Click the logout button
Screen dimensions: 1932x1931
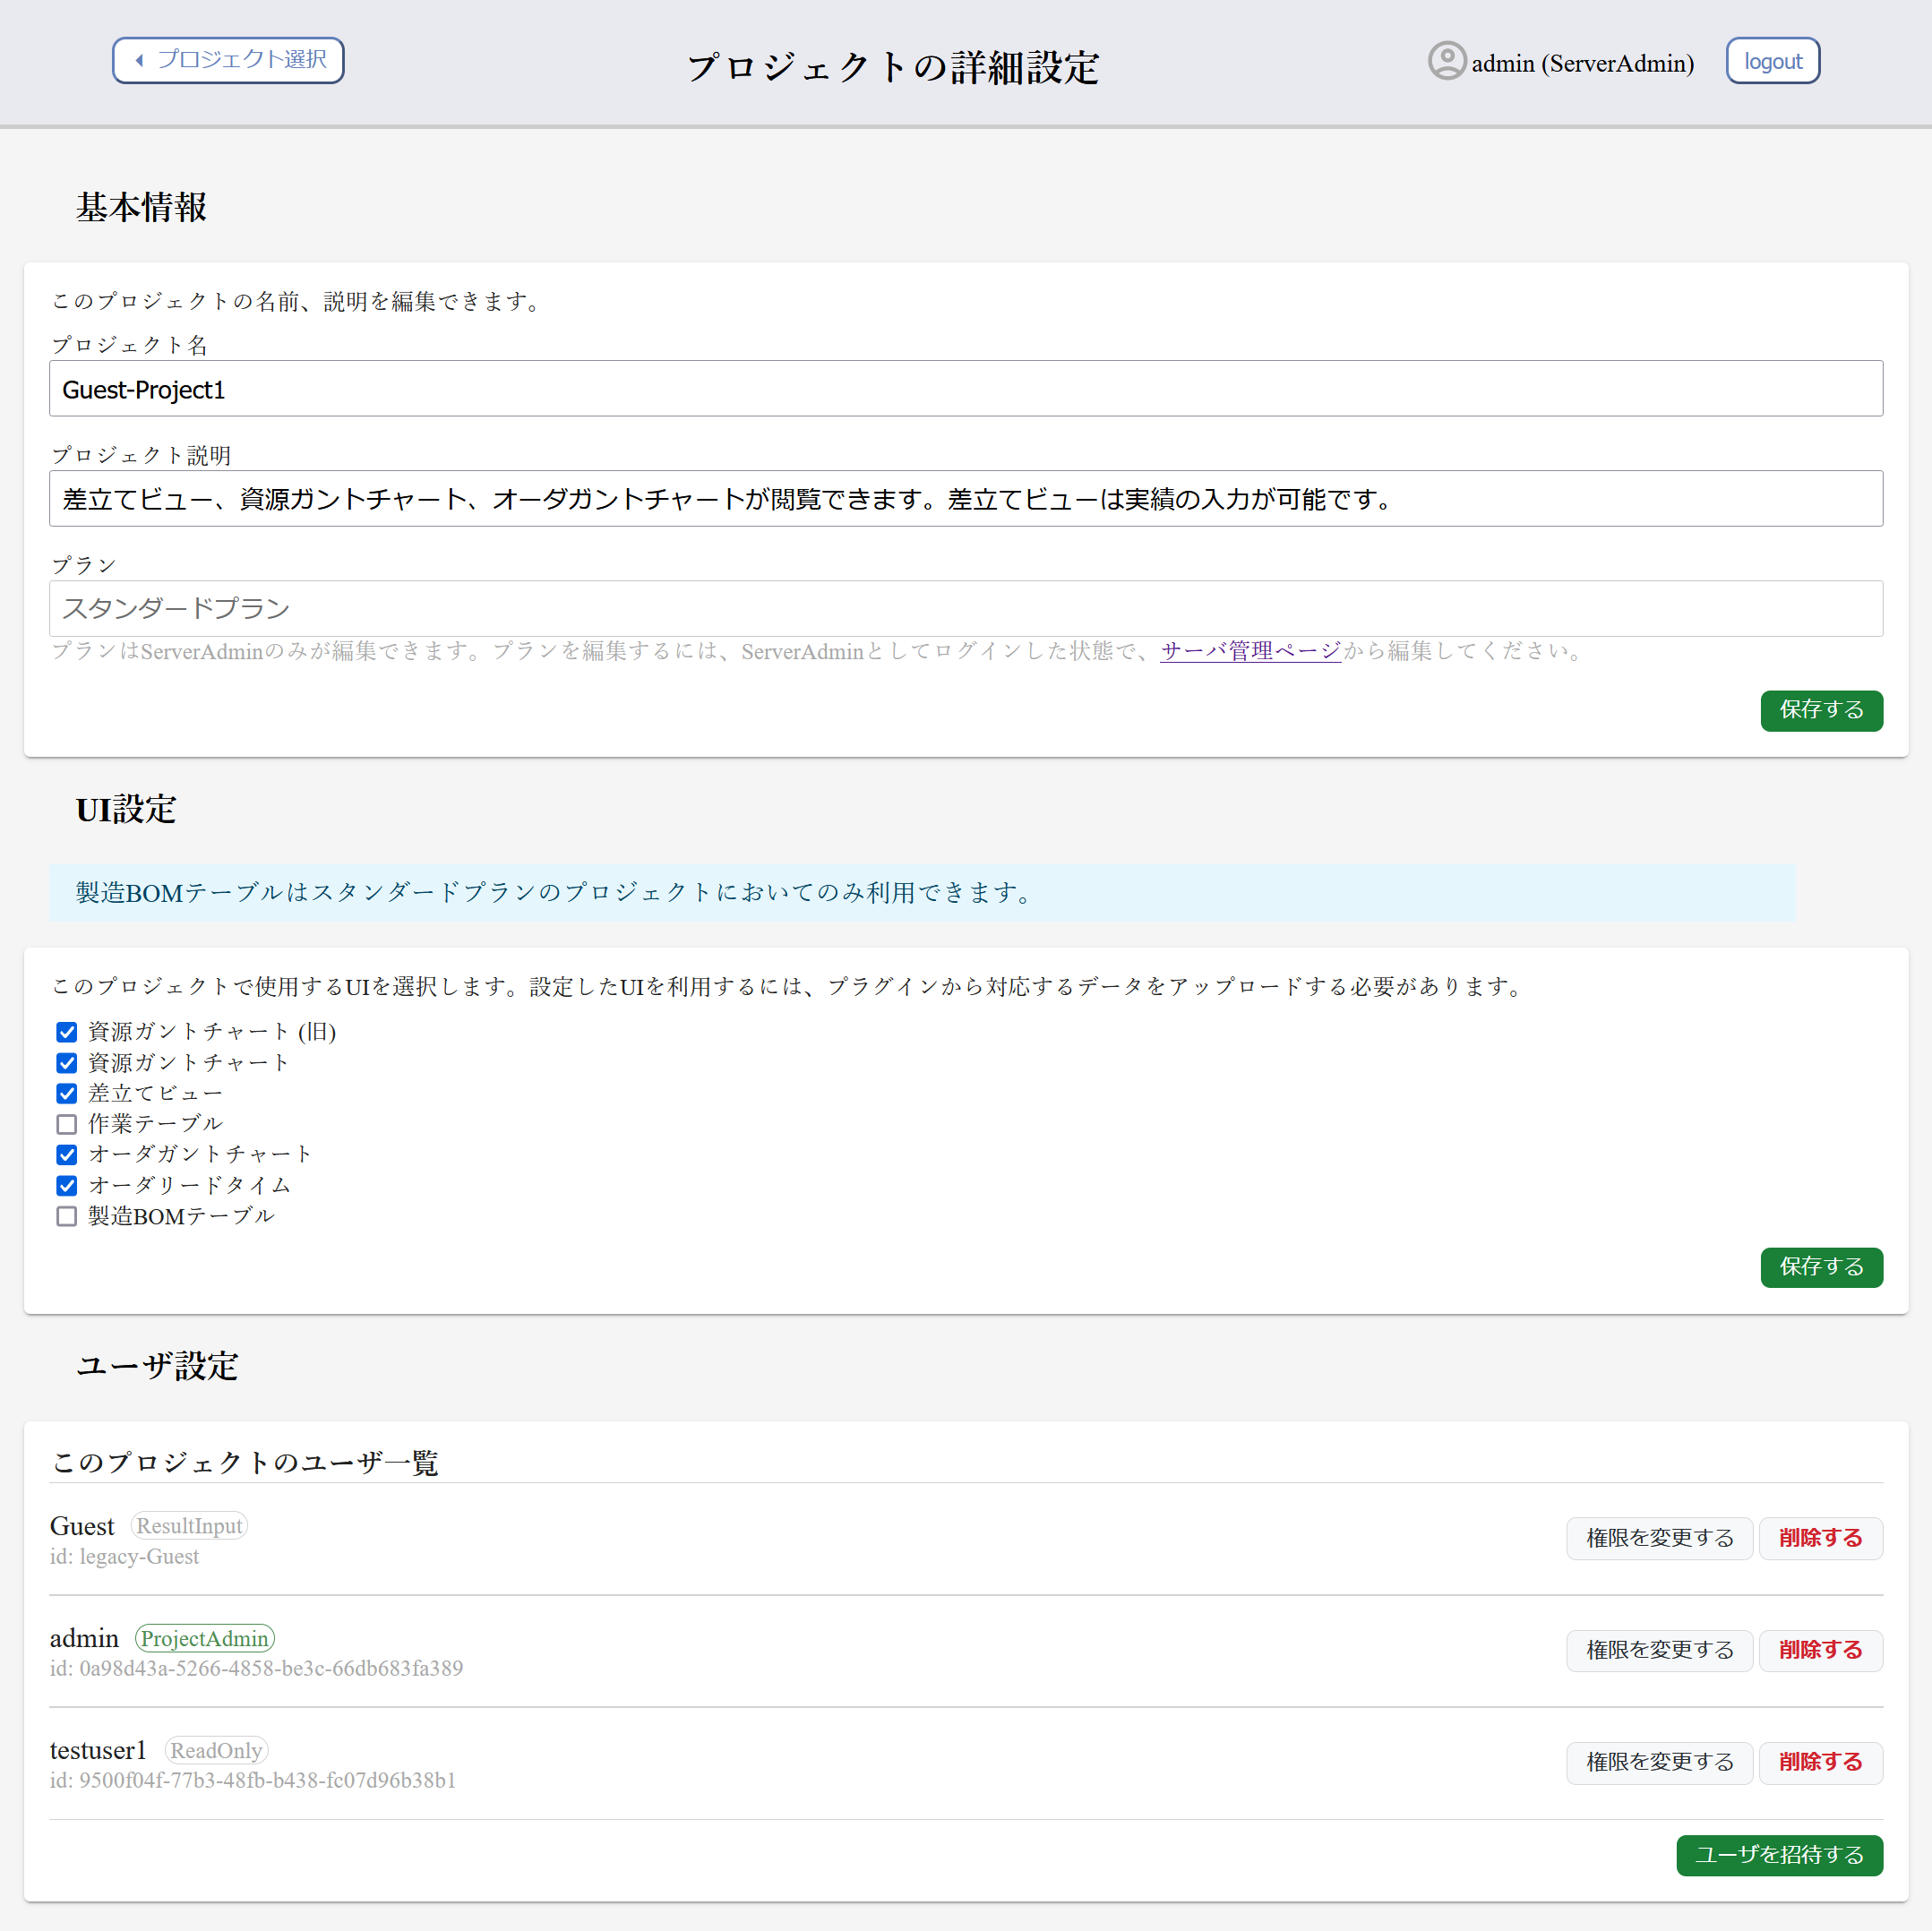(1772, 61)
